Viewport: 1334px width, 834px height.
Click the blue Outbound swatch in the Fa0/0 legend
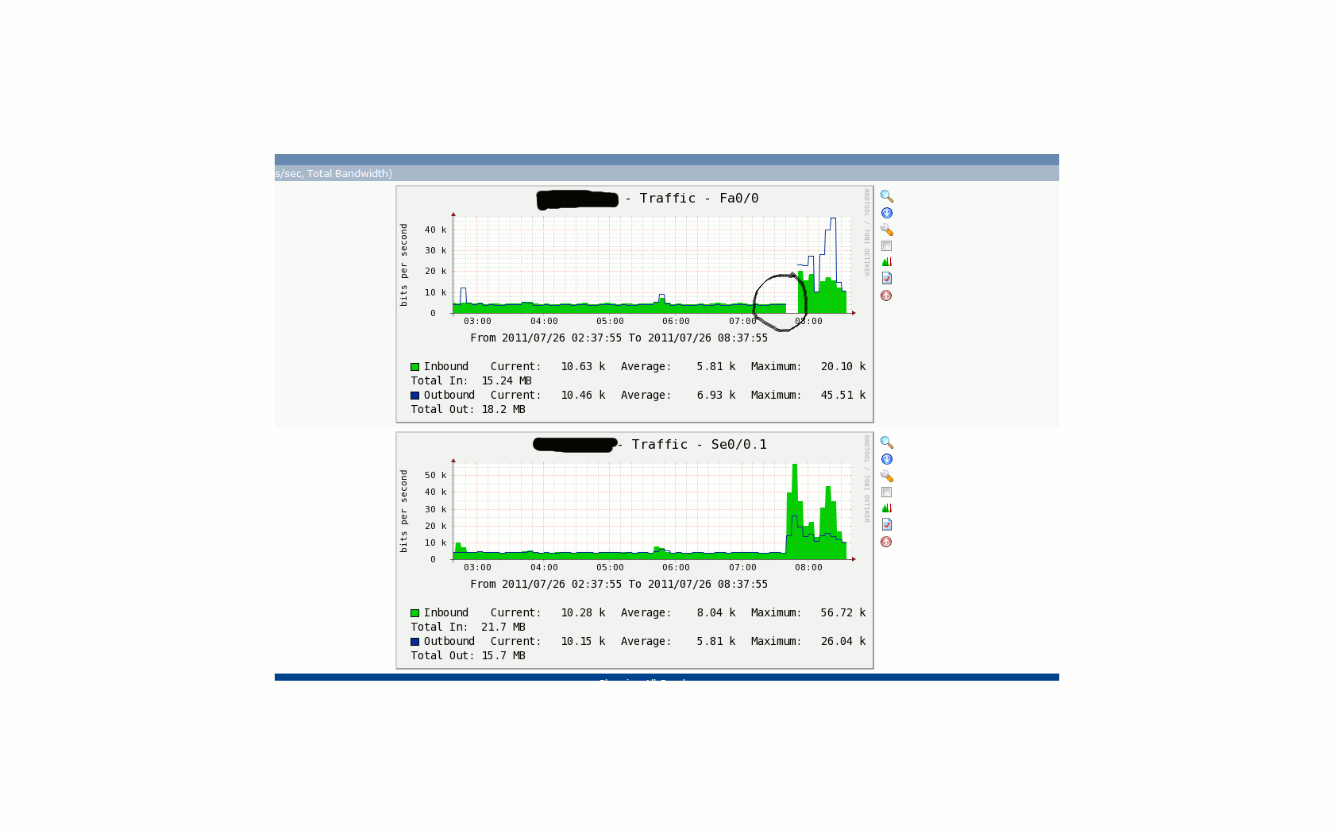click(414, 396)
